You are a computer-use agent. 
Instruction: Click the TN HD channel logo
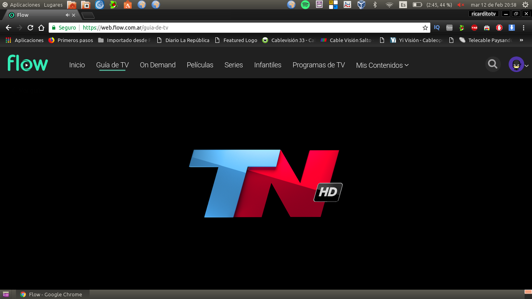click(266, 183)
